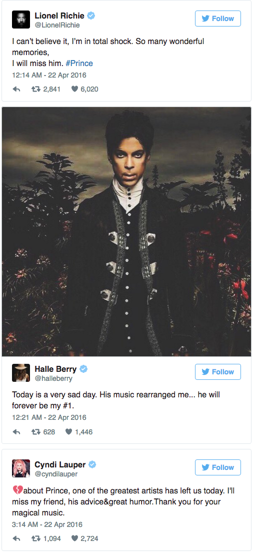Reply to Lionel Richie's tweet
The height and width of the screenshot is (552, 253).
click(16, 90)
